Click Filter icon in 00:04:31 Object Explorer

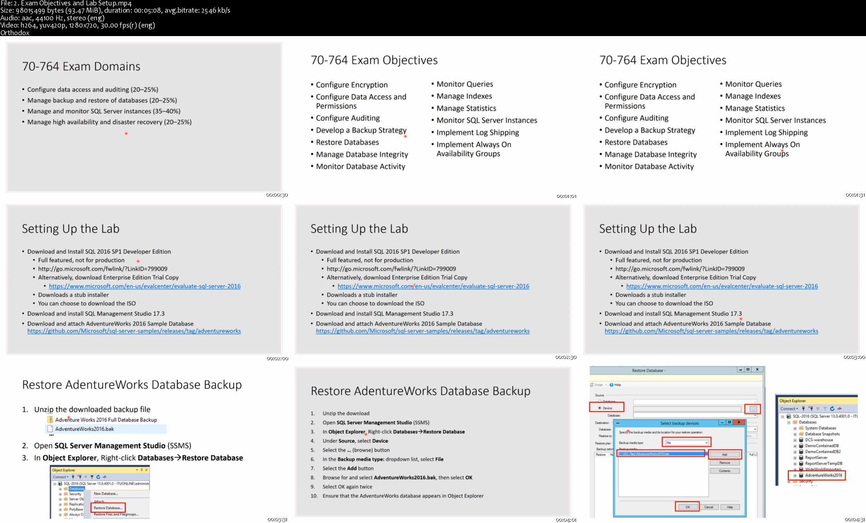click(825, 408)
